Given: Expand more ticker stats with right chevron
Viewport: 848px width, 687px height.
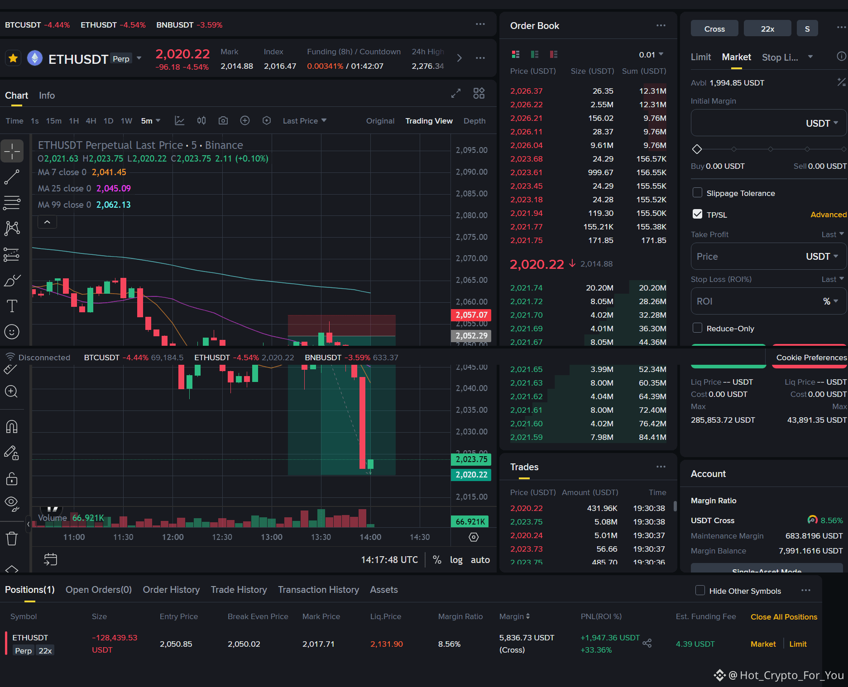Looking at the screenshot, I should point(460,58).
